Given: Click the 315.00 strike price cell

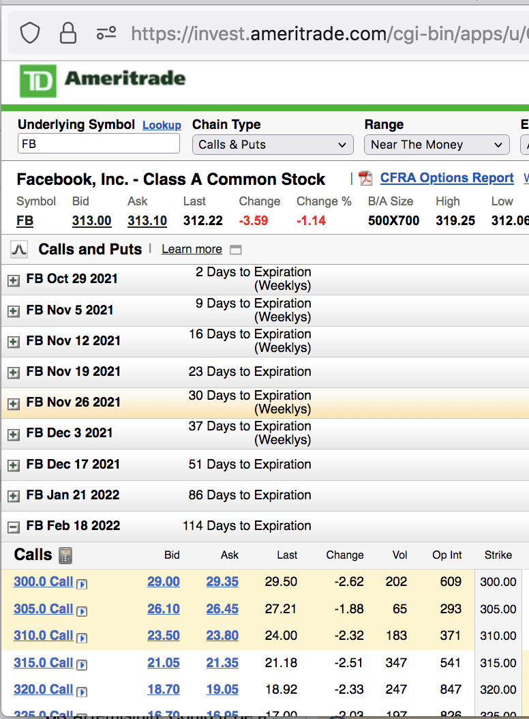Looking at the screenshot, I should coord(498,663).
